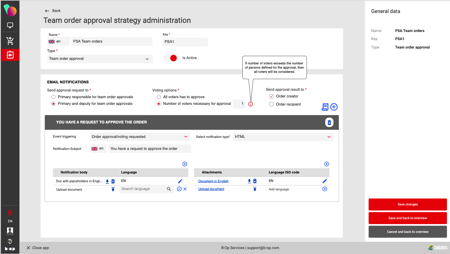Click the info icon beside voters number
450x254 pixels.
[251, 104]
